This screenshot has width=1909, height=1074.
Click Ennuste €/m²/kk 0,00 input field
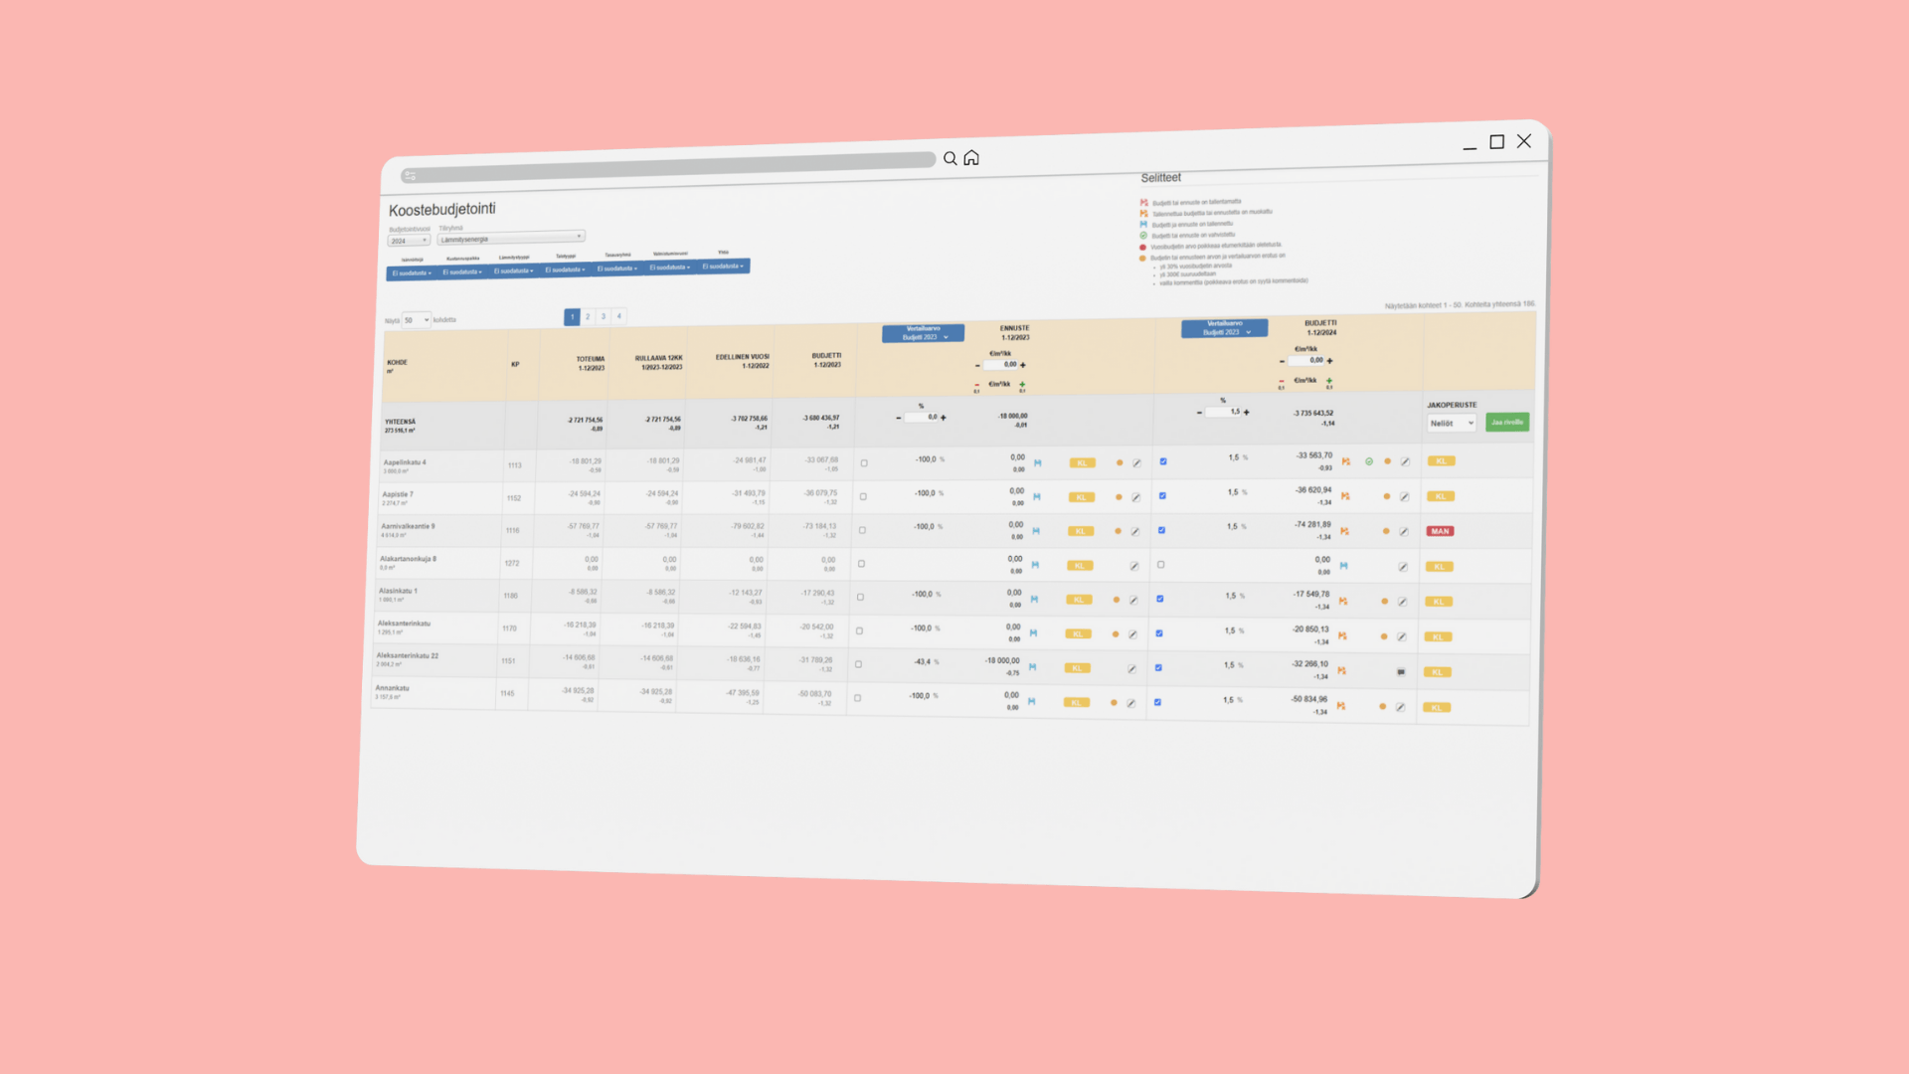(1000, 365)
